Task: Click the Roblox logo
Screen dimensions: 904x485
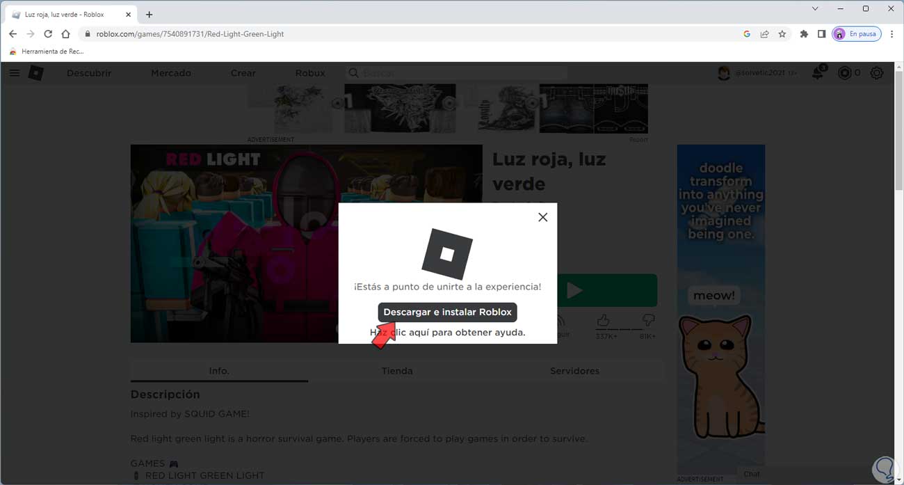Action: [x=36, y=72]
